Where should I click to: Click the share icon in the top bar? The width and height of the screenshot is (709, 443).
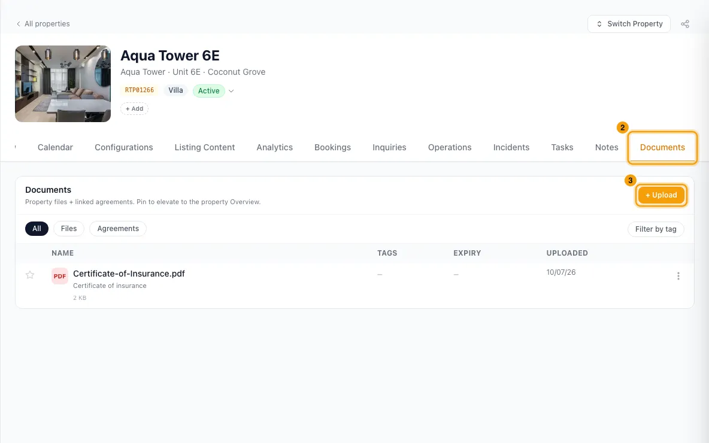(685, 24)
